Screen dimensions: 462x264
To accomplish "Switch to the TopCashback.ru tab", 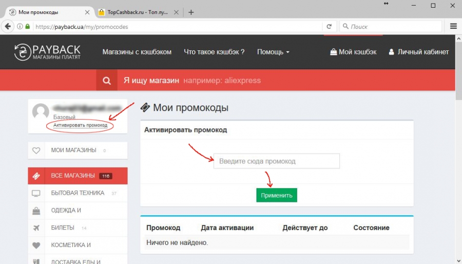I will [x=139, y=12].
